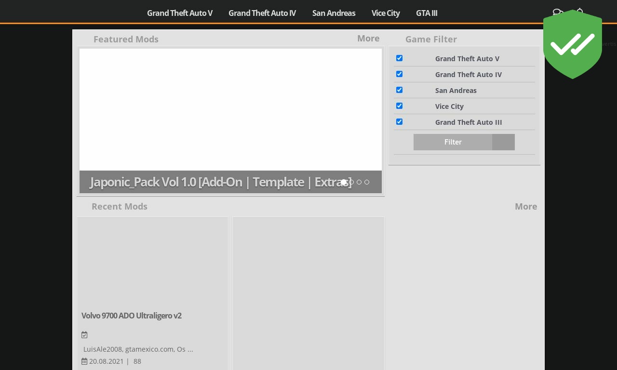Click the date 20.08.2021
617x370 pixels.
coord(107,361)
